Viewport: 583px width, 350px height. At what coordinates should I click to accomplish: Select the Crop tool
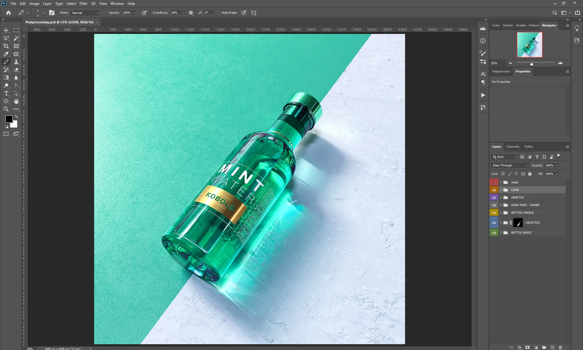(6, 46)
